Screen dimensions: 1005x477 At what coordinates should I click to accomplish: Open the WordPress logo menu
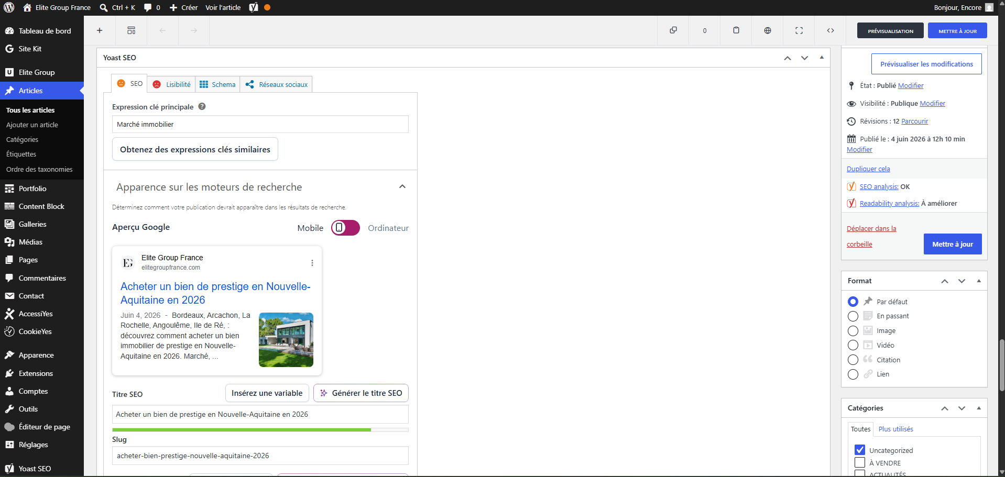coord(9,7)
